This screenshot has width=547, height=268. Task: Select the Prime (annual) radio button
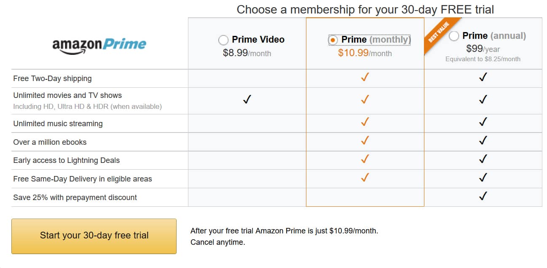coord(454,36)
